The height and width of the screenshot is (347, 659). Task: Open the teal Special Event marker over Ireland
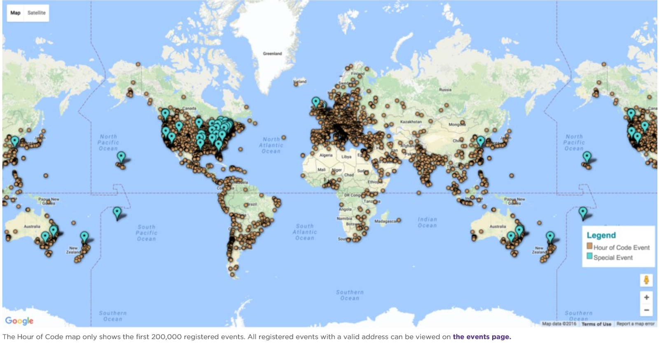(316, 102)
